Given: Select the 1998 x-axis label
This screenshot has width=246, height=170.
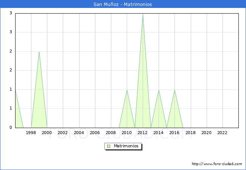Looking at the screenshot, I should (31, 133).
